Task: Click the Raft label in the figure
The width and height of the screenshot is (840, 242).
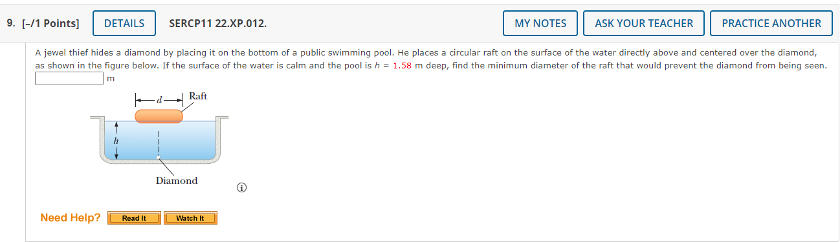Action: (x=198, y=96)
